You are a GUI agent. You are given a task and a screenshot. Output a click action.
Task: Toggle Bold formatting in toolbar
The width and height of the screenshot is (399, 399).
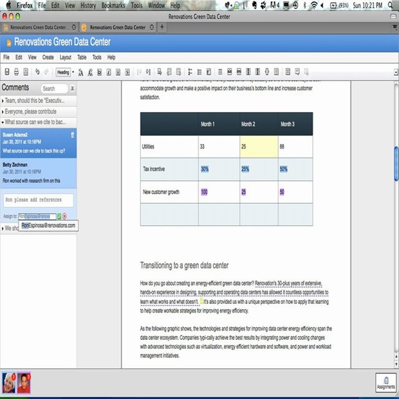click(x=99, y=72)
